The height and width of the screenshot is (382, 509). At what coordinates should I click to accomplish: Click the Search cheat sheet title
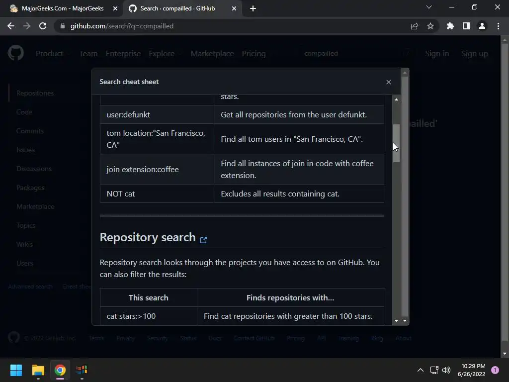[129, 82]
